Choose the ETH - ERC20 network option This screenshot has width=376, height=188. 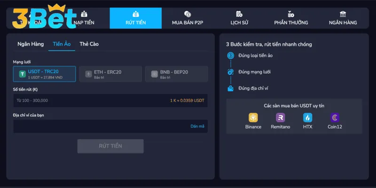[110, 74]
